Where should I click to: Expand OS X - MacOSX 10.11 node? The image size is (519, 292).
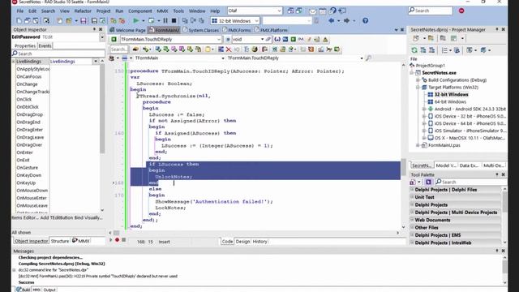[x=424, y=138]
